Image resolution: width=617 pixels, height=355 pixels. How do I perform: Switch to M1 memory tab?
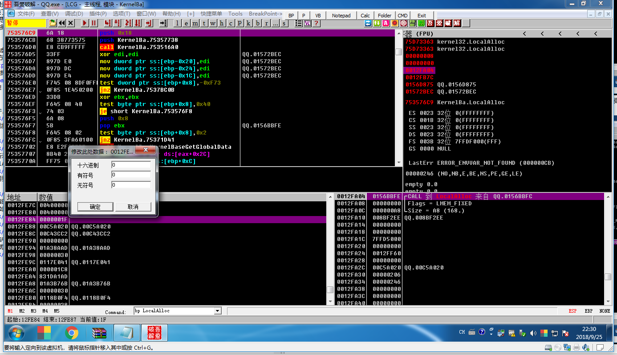point(10,311)
